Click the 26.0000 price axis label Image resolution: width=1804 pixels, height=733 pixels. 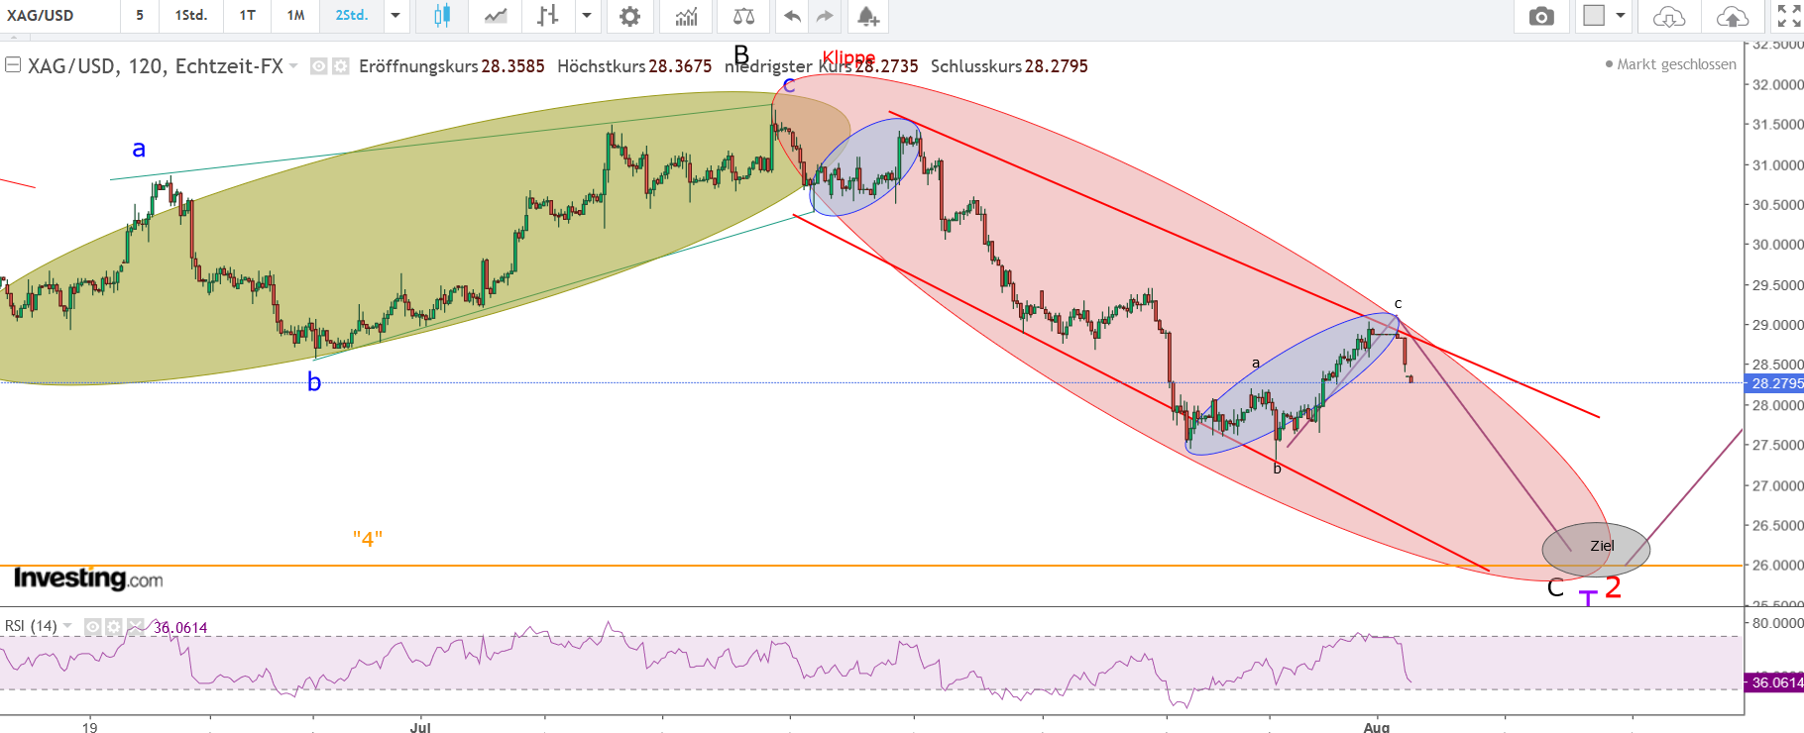click(1777, 566)
